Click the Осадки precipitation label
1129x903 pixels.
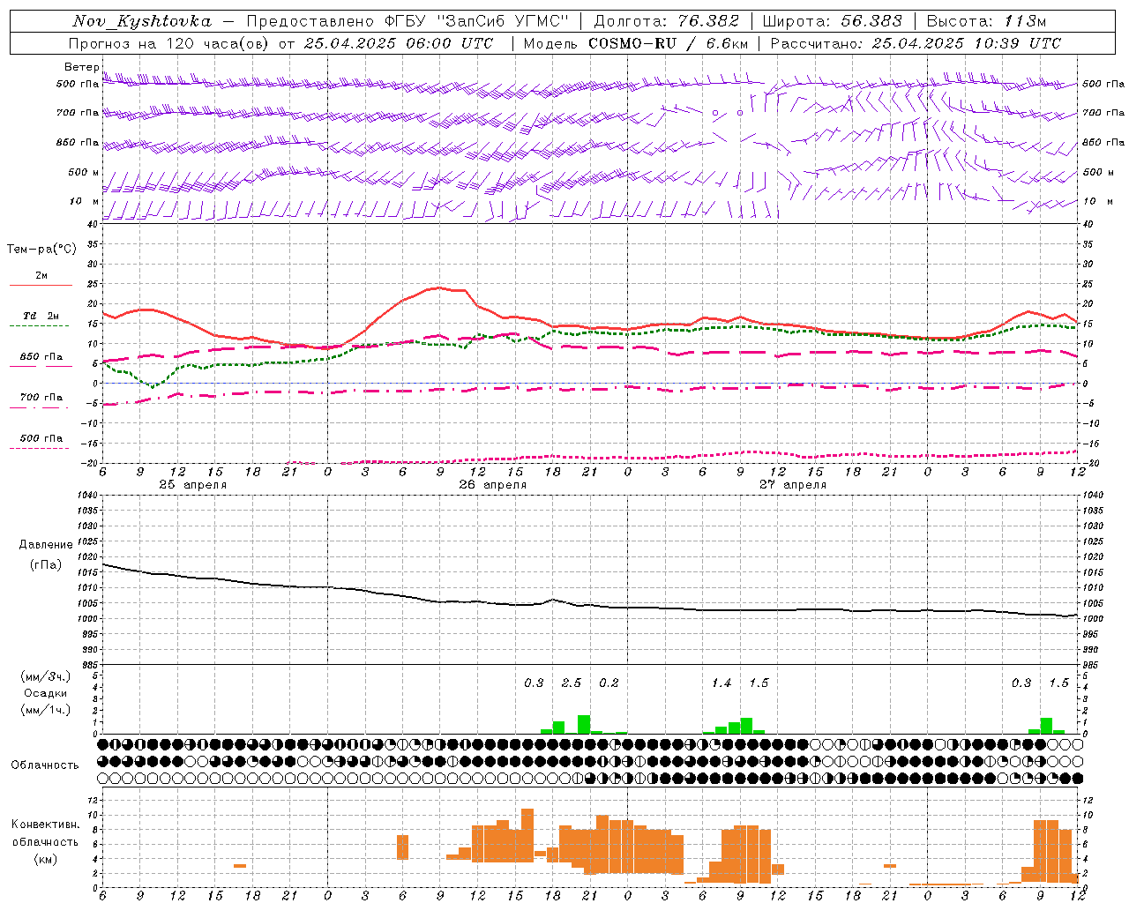(x=46, y=693)
